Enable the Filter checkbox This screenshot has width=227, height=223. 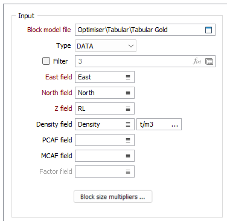click(x=46, y=61)
